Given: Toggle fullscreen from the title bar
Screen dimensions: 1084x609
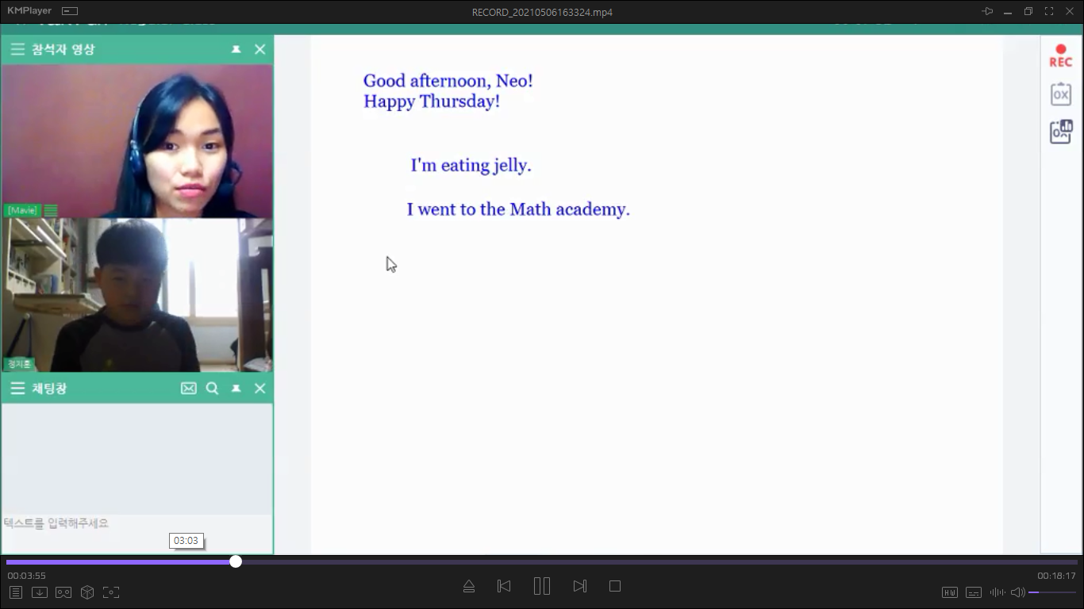Looking at the screenshot, I should [1049, 11].
